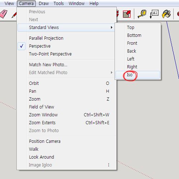Choose Match New Photo...

(66, 65)
